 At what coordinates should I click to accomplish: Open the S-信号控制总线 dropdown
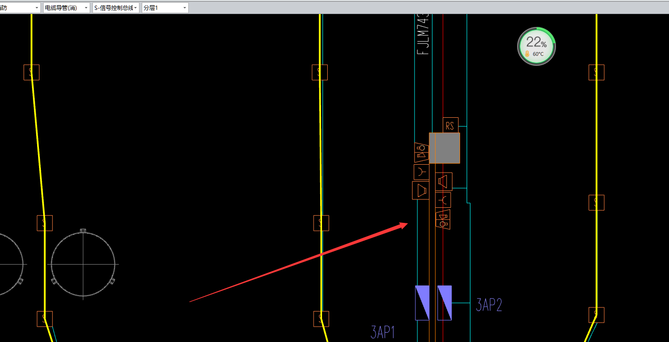click(115, 8)
